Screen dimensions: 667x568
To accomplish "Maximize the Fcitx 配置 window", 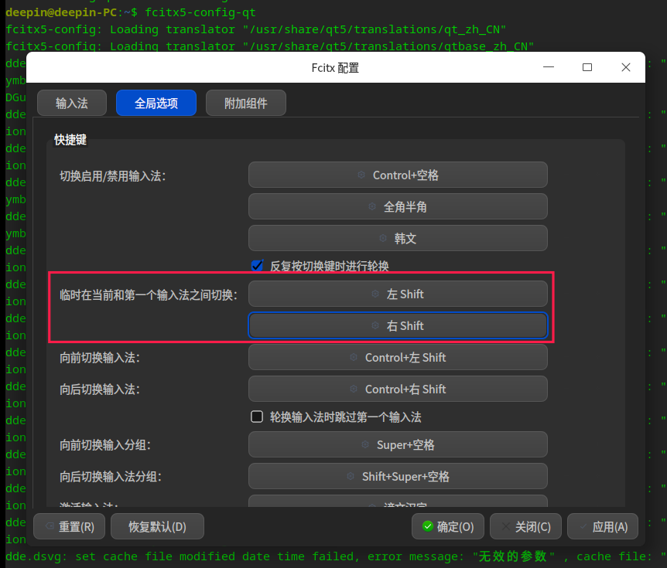I will click(x=587, y=67).
